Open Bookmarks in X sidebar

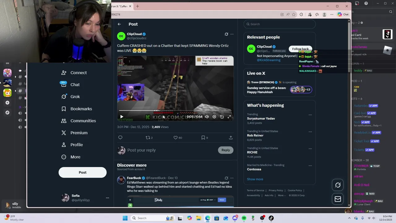click(77, 109)
